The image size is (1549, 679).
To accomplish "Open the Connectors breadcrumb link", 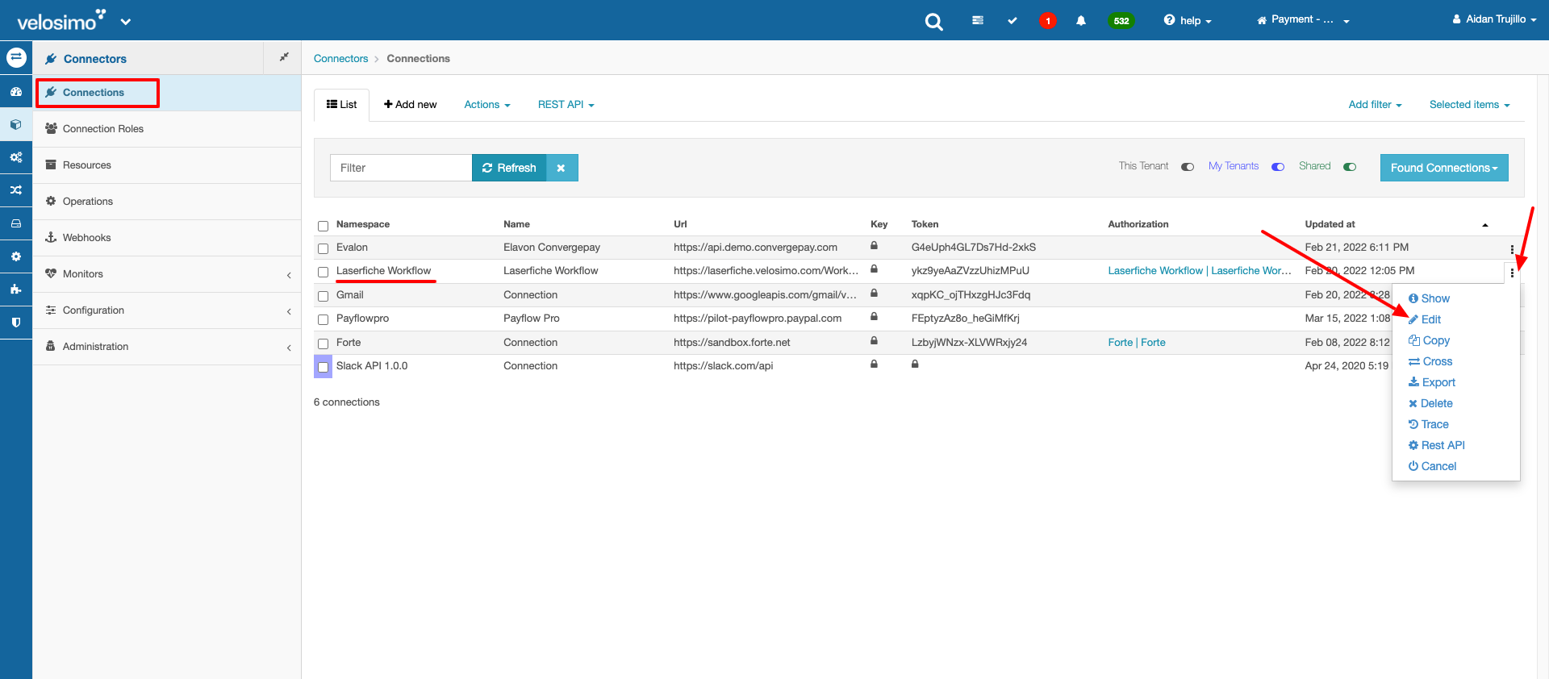I will click(340, 59).
